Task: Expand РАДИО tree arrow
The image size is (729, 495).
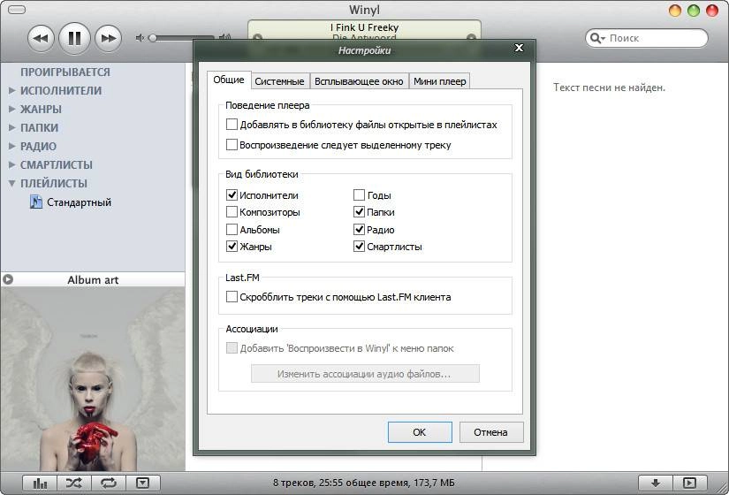Action: point(12,146)
